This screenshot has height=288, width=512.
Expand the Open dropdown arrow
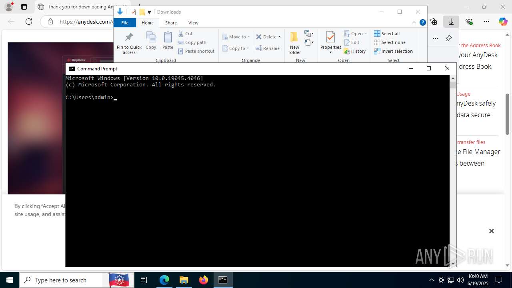click(x=366, y=34)
